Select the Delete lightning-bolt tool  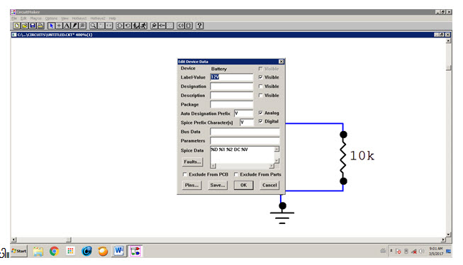click(x=74, y=26)
